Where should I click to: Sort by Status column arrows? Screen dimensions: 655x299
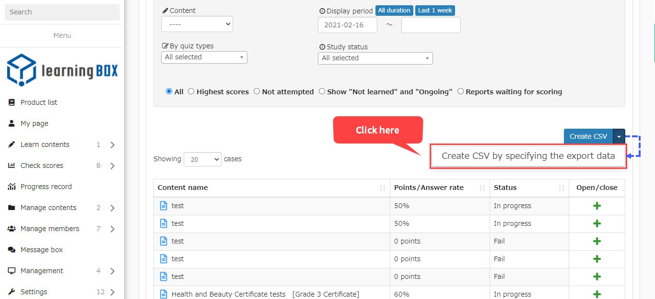[x=561, y=188]
